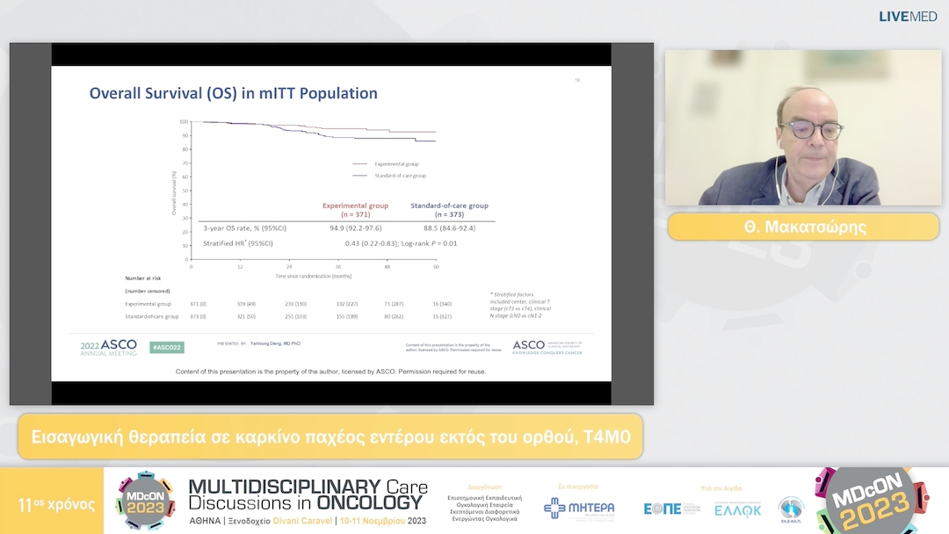The width and height of the screenshot is (949, 534).
Task: Click the Overall Survival slide title
Action: pos(234,93)
